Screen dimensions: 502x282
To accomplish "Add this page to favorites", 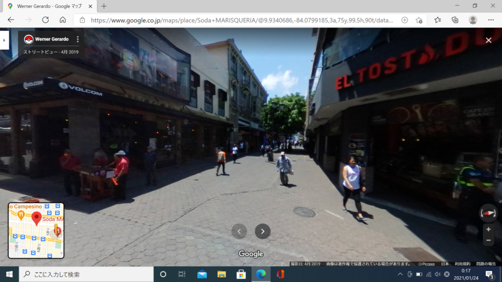I will 419,20.
